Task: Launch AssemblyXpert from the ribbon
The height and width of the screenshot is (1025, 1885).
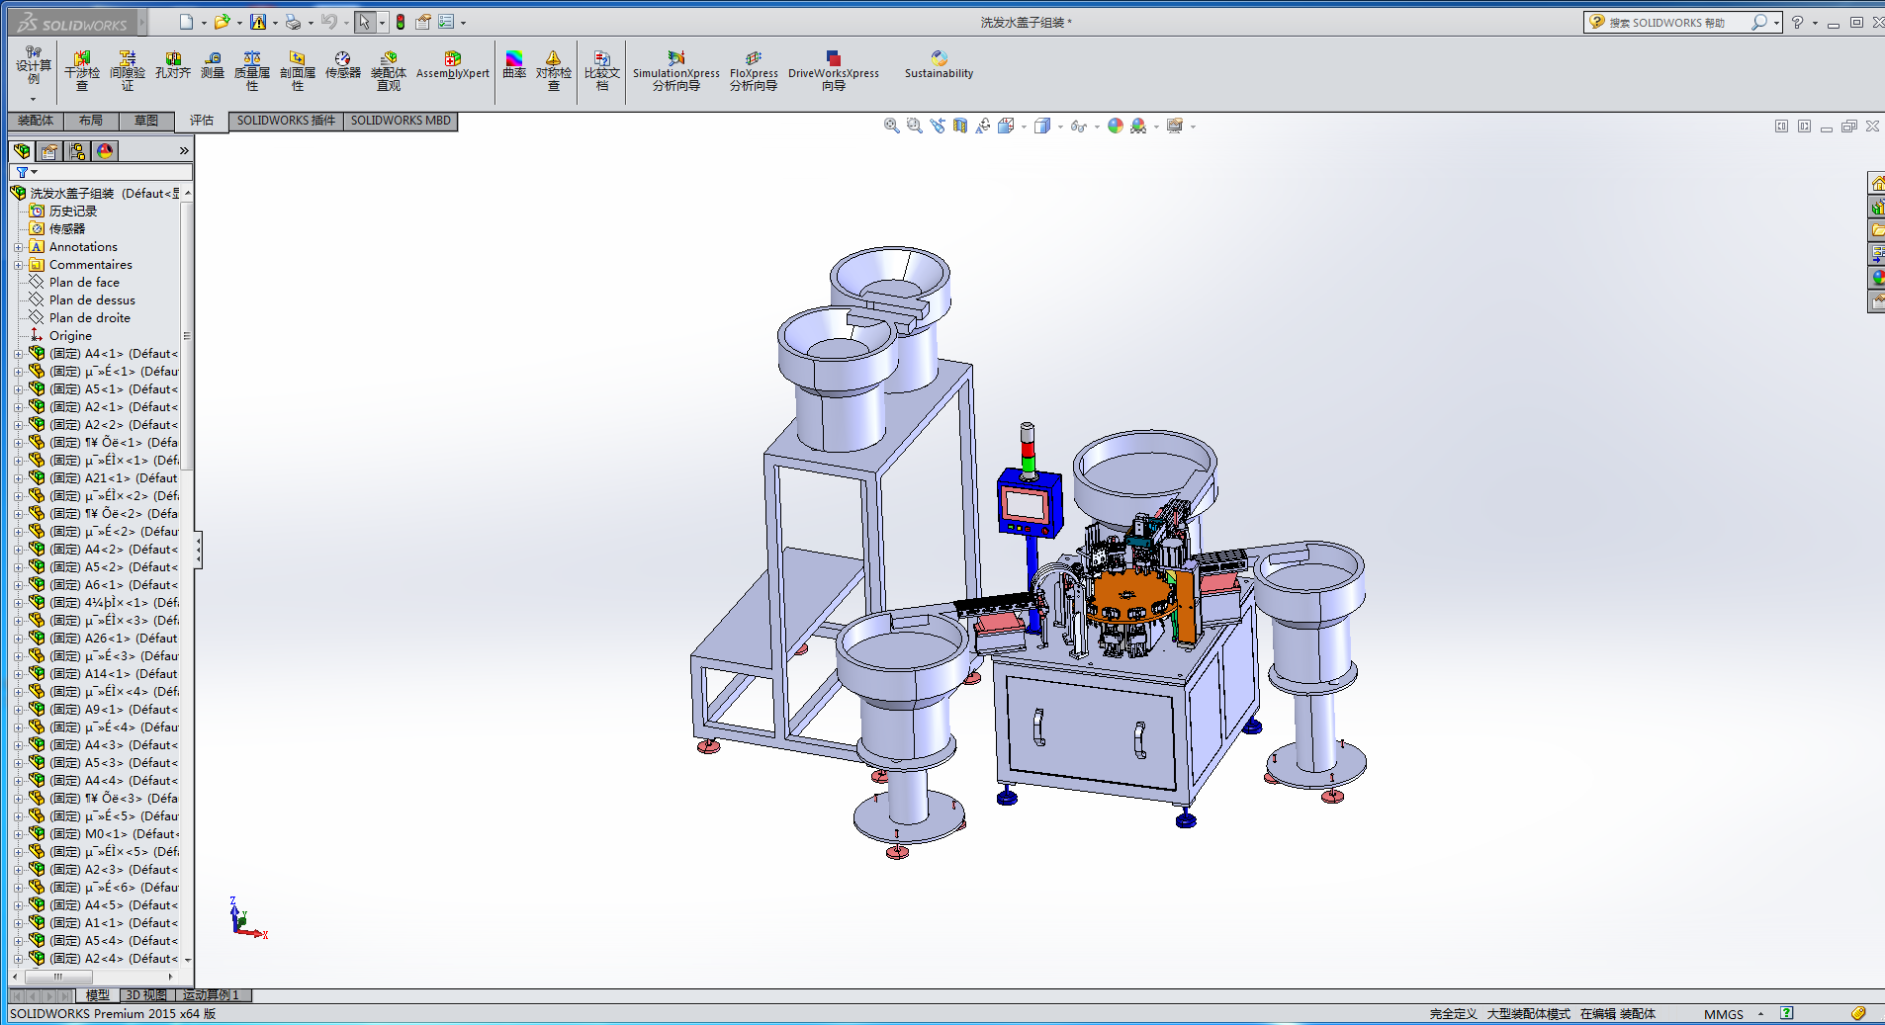Action: point(452,65)
